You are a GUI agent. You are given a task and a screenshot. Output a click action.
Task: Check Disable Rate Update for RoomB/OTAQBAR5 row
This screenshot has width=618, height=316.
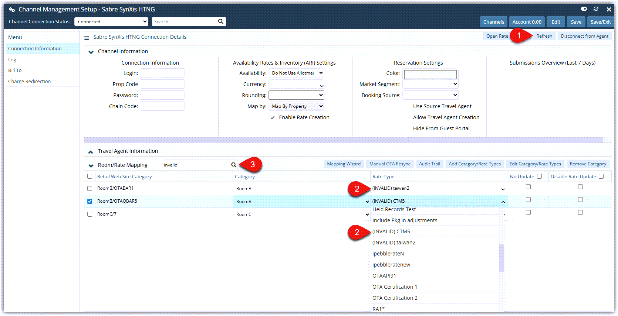581,200
